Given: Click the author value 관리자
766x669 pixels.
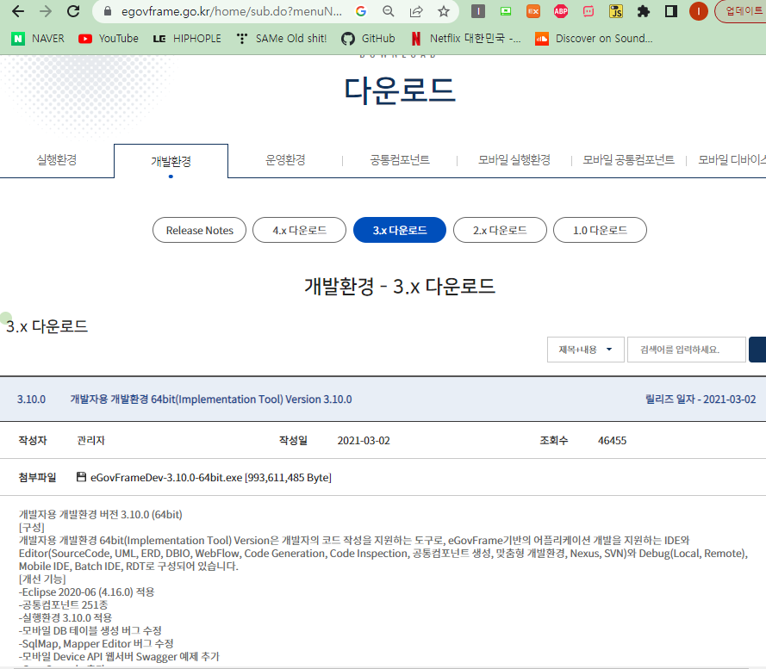Looking at the screenshot, I should pos(90,441).
